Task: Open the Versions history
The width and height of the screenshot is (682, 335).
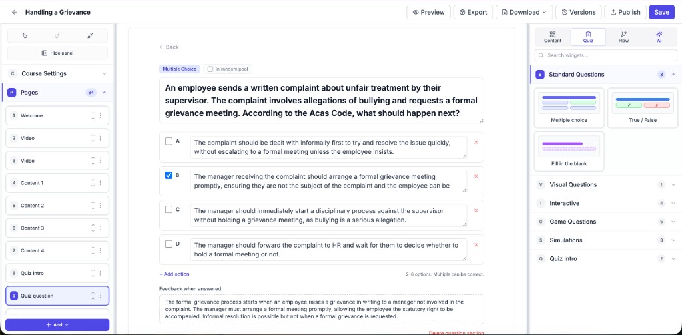Action: coord(579,12)
